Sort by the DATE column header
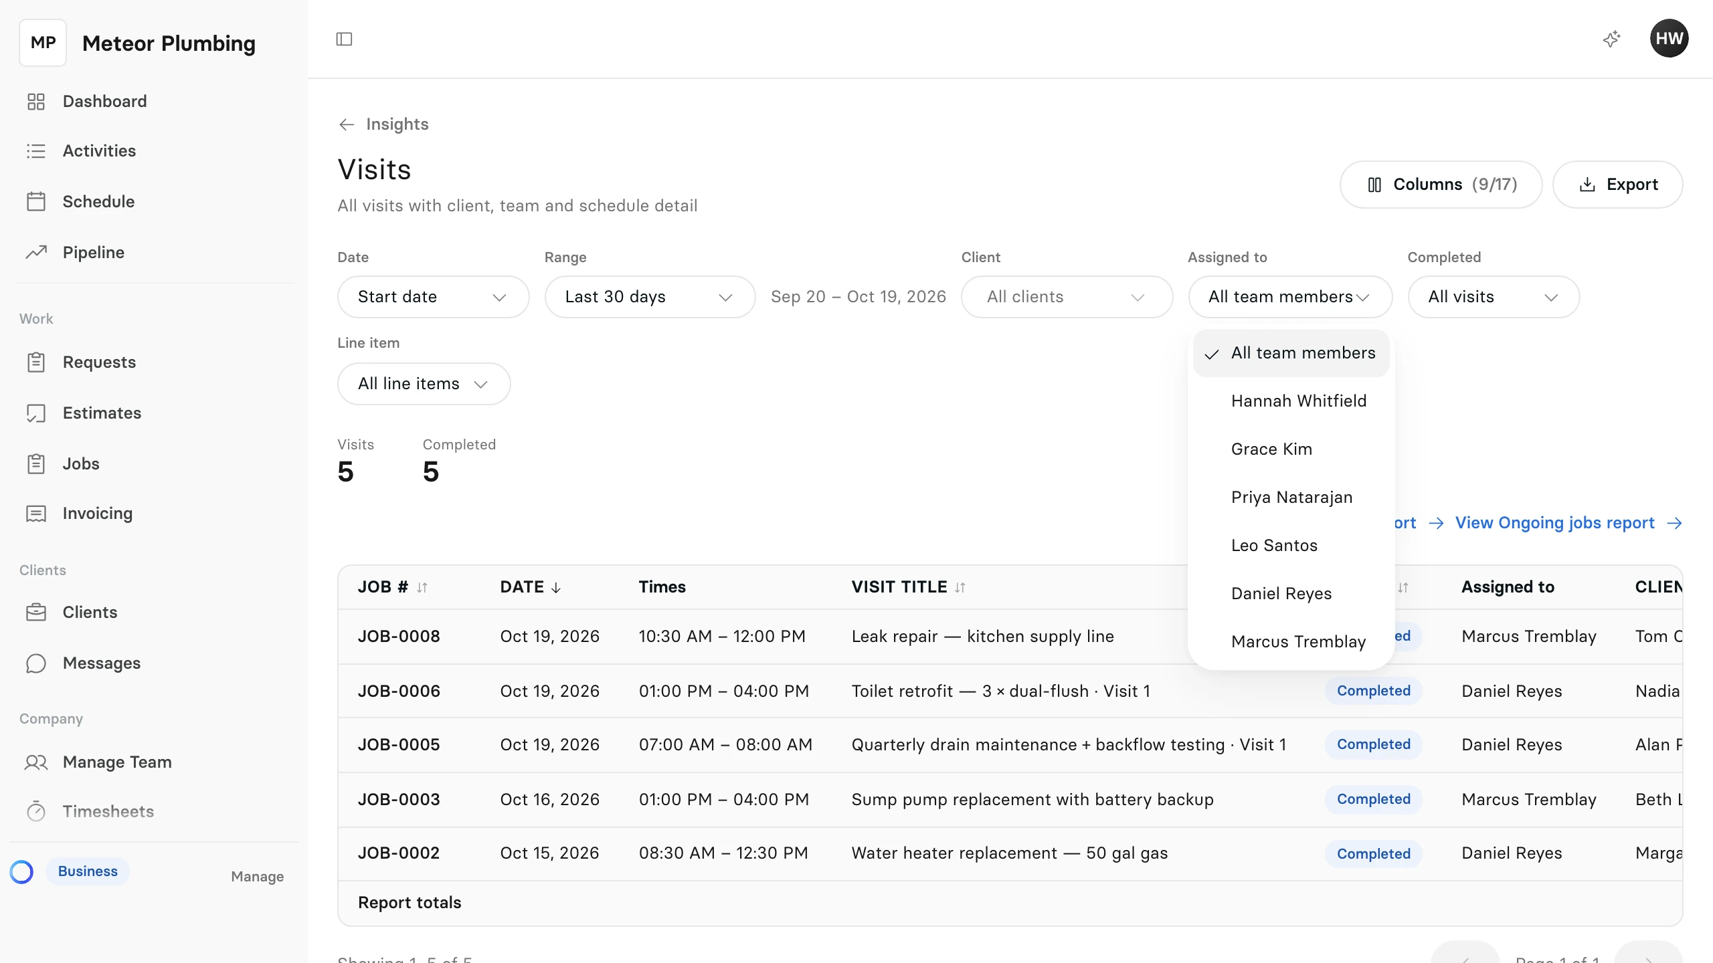This screenshot has height=963, width=1713. [531, 587]
